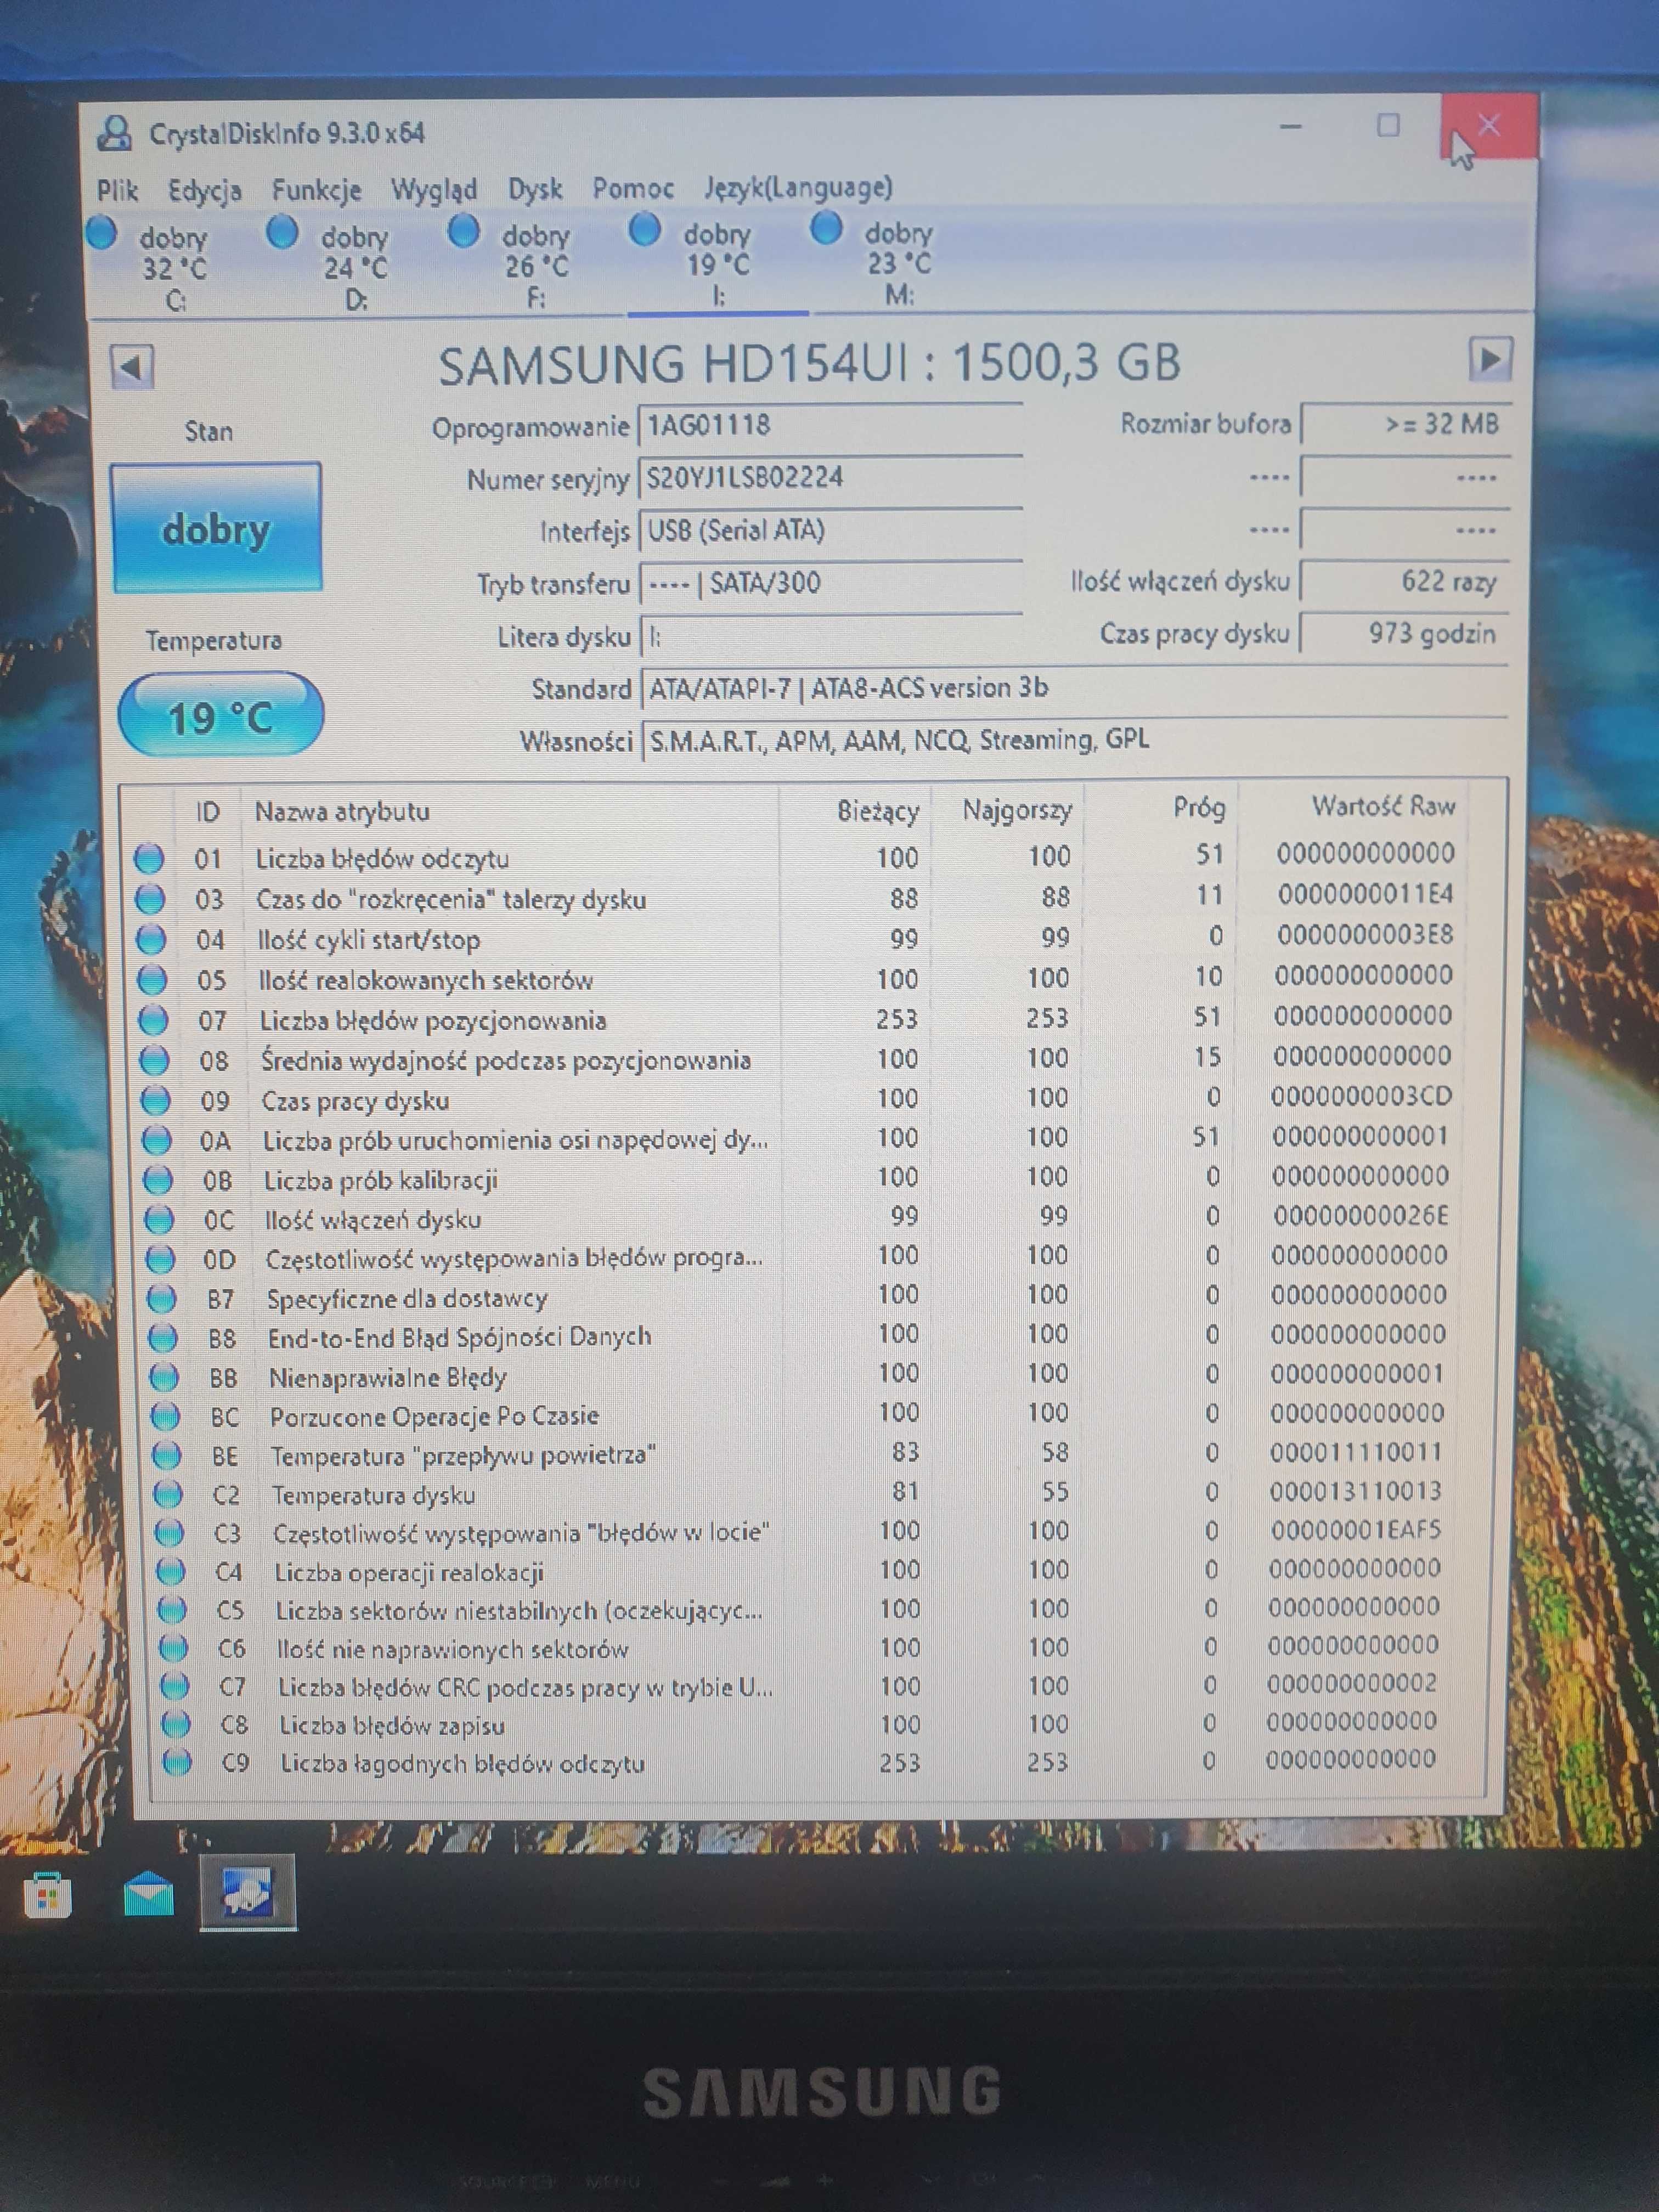Click the transfer mode field SATA/300
Screen dimensions: 1659x2212
pos(830,582)
